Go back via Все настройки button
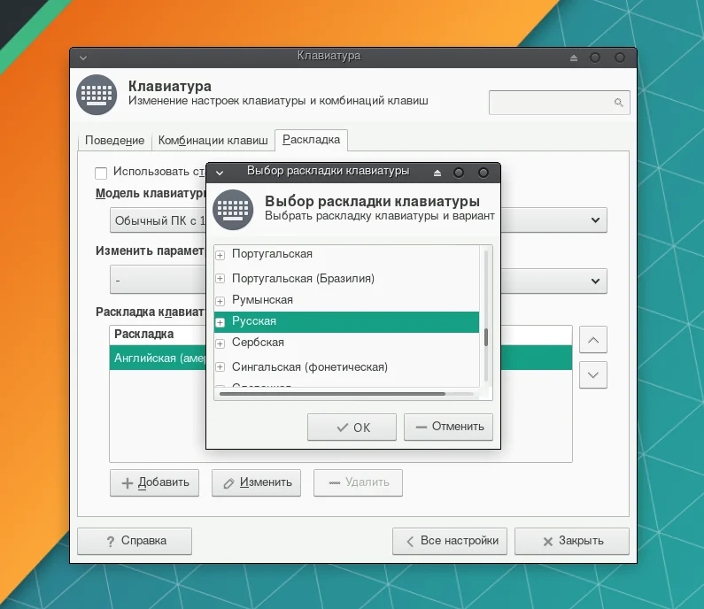This screenshot has height=609, width=704. coord(450,541)
